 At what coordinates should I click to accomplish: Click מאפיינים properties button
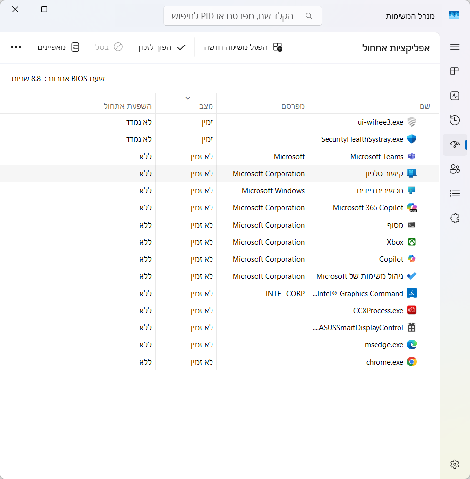(x=59, y=47)
